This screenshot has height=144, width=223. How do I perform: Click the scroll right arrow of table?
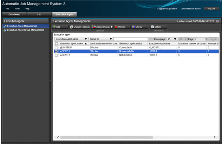(215, 137)
